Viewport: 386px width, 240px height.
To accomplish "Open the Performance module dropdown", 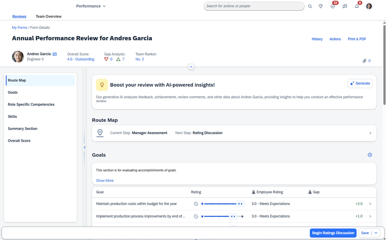I will [x=91, y=6].
